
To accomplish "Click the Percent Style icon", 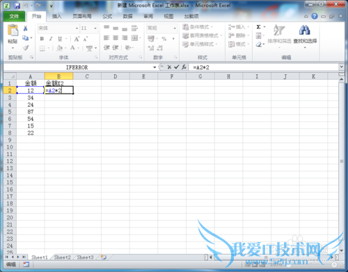I will (164, 39).
